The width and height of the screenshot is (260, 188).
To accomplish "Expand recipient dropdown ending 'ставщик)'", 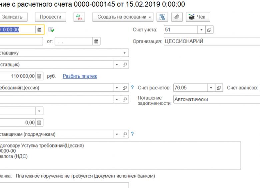I will point(117,64).
